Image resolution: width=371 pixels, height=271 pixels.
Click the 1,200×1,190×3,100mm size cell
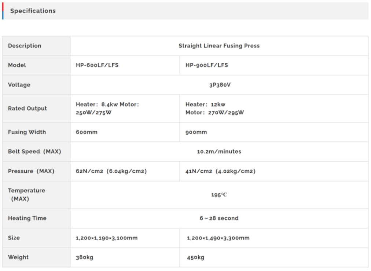coord(107,238)
